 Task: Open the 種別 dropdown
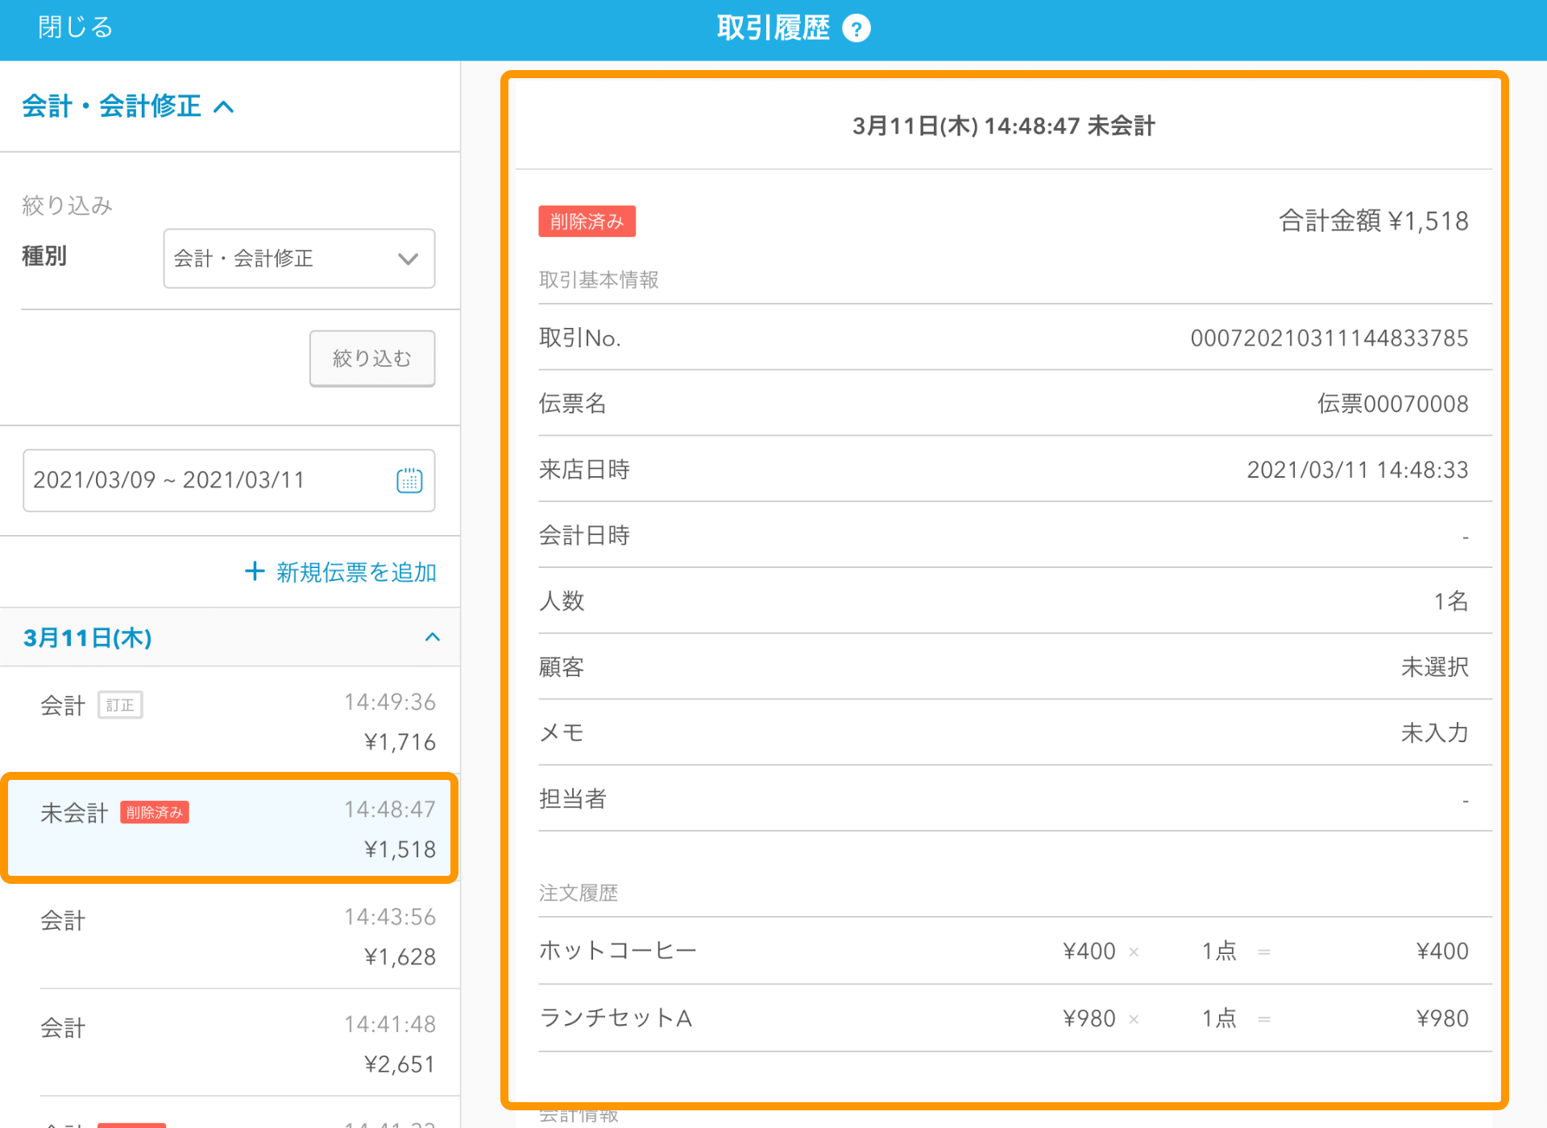coord(299,259)
